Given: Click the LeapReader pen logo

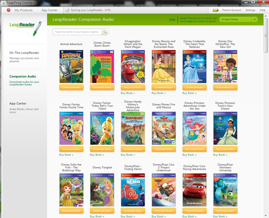Looking at the screenshot, I should [26, 29].
